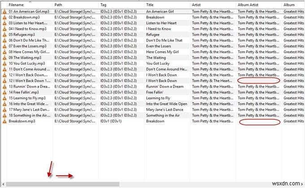The image size is (305, 188).
Task: Click the VLC icon for 08 Here Comes My Girl
Action: coord(4,52)
